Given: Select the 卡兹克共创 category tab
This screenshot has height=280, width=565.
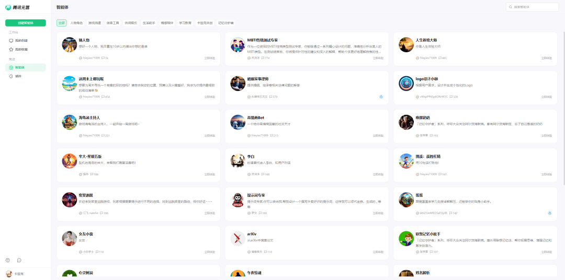Looking at the screenshot, I should [205, 23].
